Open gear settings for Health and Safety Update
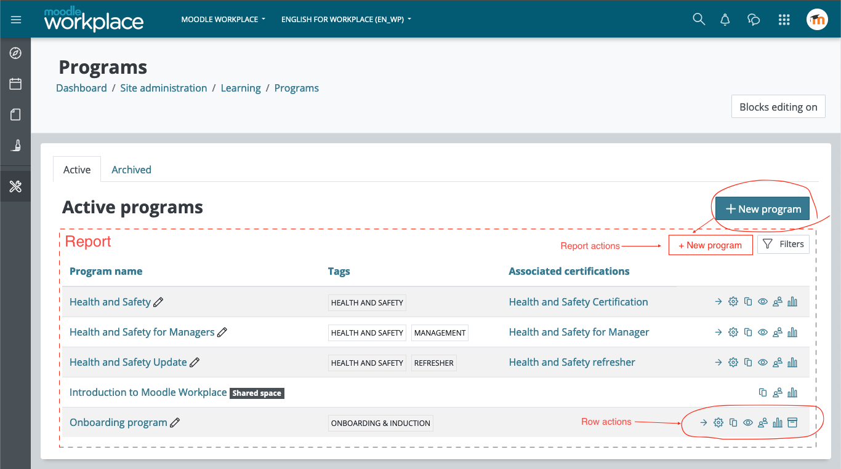 (733, 362)
